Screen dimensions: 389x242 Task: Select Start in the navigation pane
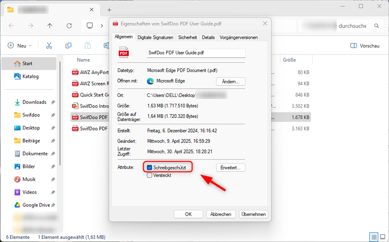coord(29,63)
